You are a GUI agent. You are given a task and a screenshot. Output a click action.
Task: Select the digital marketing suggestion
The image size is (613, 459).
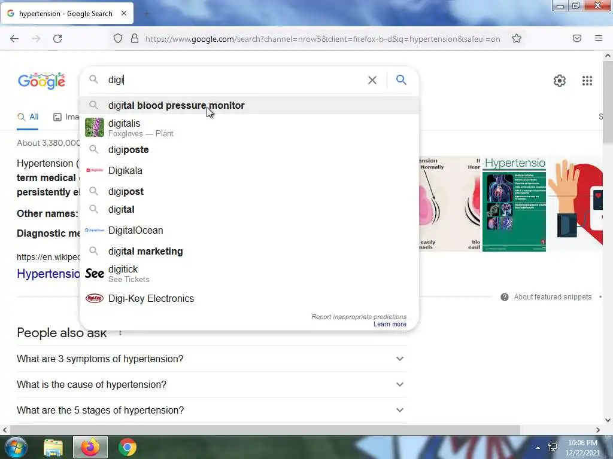tap(249, 251)
